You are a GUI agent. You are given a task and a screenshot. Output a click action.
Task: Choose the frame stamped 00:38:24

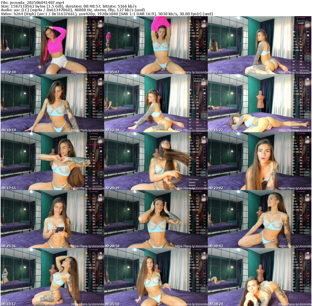tap(260, 277)
